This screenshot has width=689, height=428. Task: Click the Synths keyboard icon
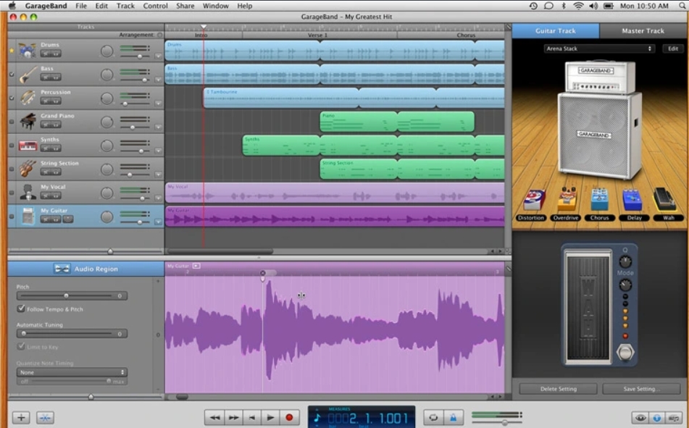coord(28,146)
